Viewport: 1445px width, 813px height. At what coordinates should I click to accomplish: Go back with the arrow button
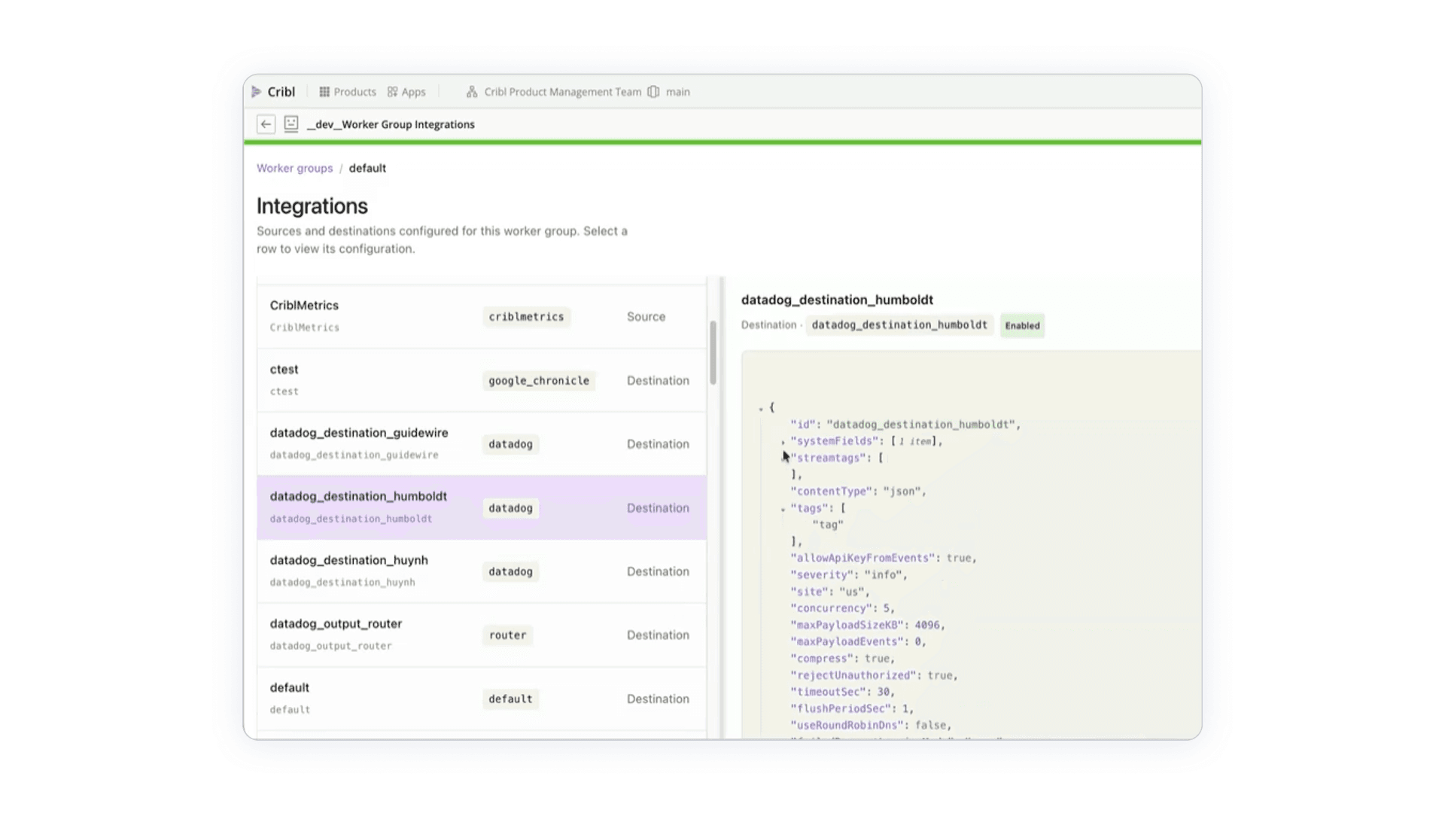point(266,124)
